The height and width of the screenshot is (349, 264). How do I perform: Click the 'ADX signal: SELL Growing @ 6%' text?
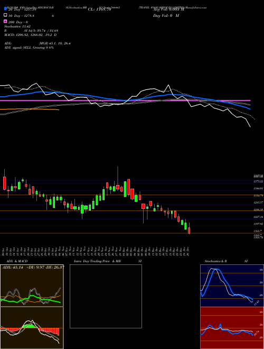click(x=29, y=48)
